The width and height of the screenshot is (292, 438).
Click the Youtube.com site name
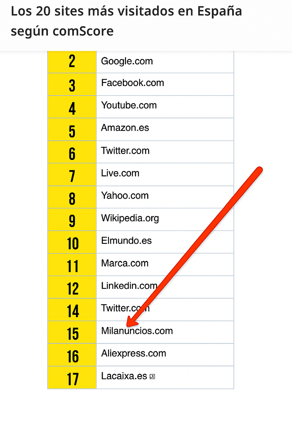(x=129, y=105)
